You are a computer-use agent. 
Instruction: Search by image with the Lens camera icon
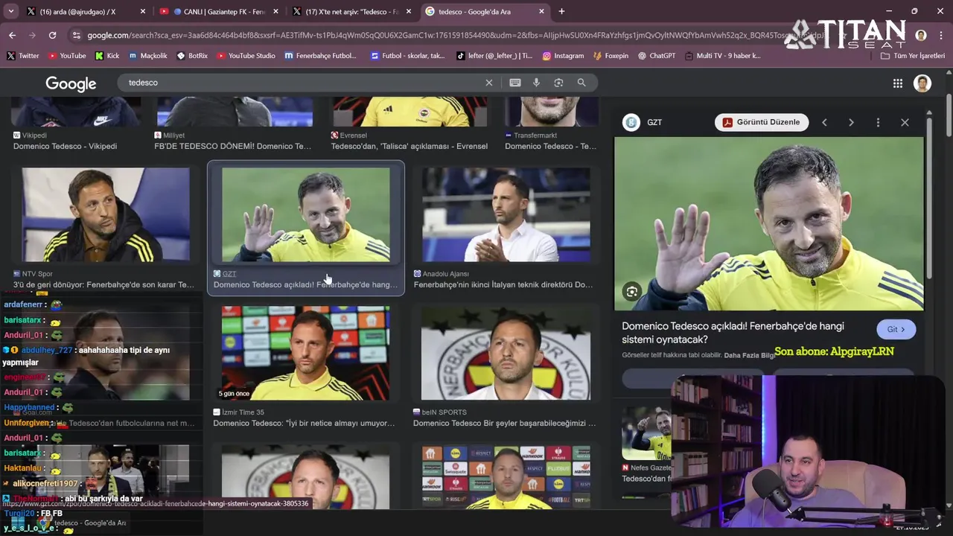point(558,83)
